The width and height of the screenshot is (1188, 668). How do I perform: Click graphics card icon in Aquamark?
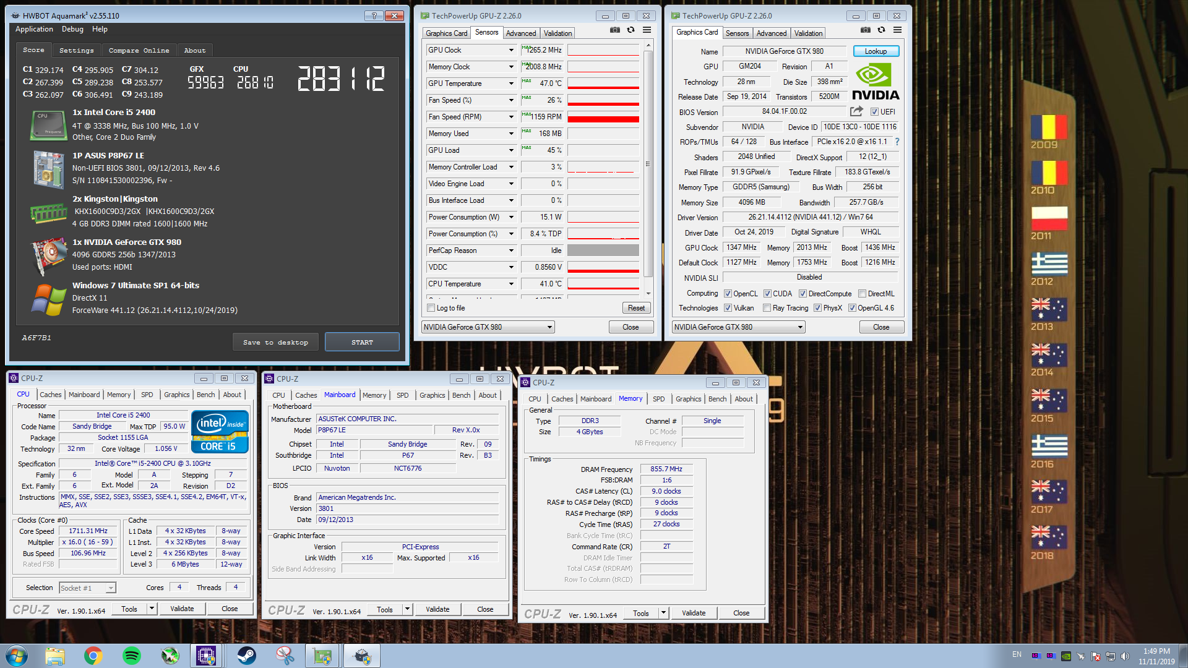[48, 255]
